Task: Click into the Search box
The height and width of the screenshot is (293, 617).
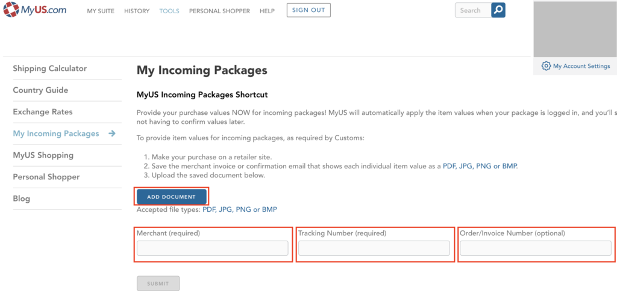Action: (474, 10)
